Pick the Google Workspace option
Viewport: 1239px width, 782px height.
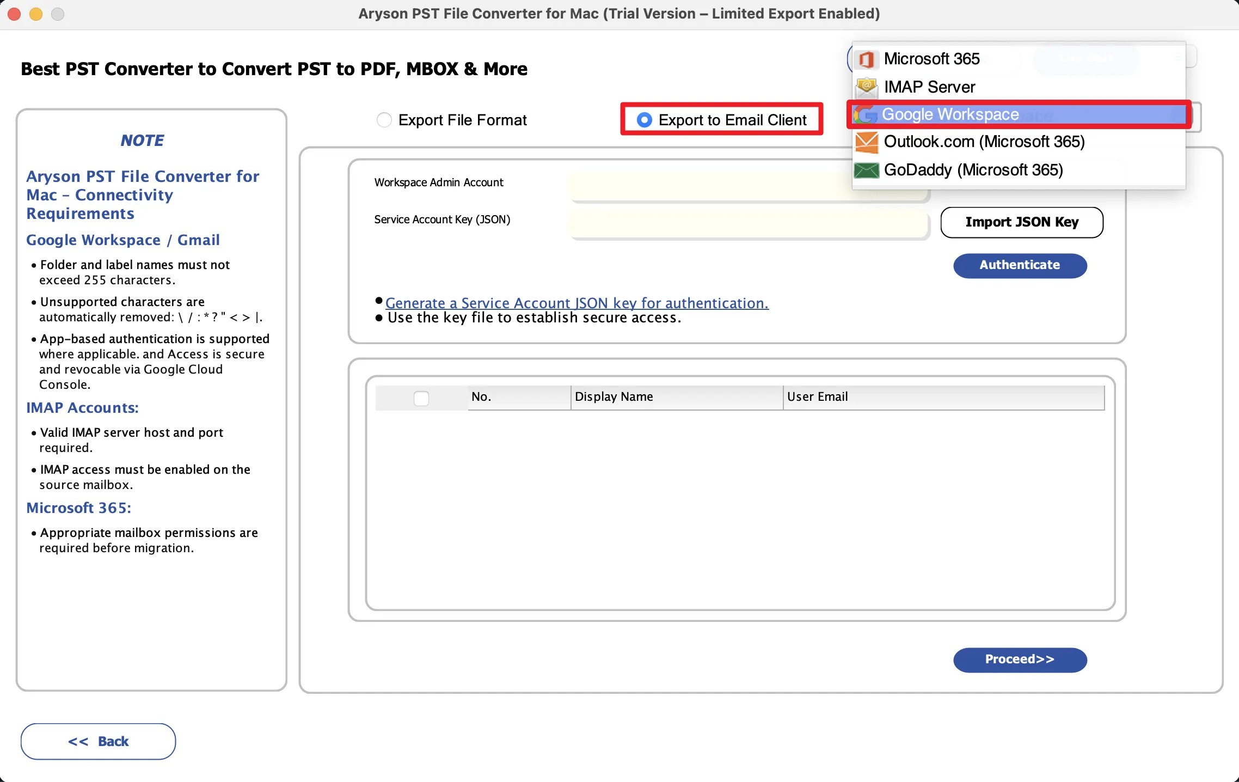[x=1019, y=114]
